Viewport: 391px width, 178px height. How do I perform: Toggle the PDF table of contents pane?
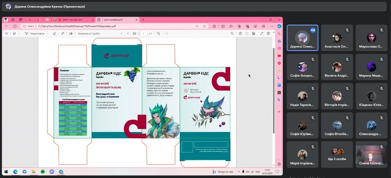click(x=7, y=33)
